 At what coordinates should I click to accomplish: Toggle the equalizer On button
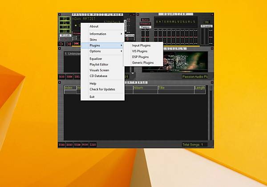click(x=206, y=22)
